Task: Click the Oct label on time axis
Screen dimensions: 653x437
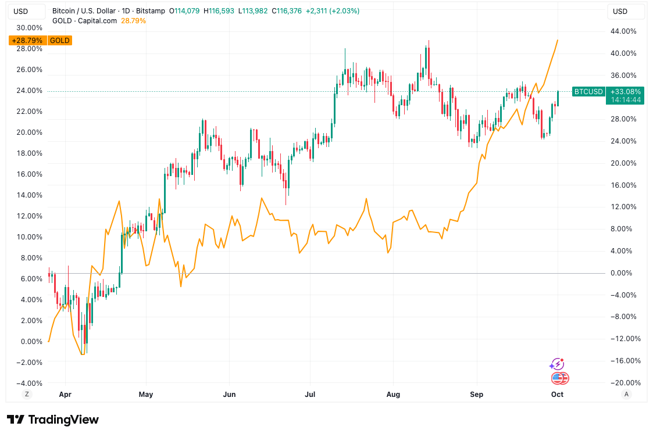Action: tap(557, 394)
